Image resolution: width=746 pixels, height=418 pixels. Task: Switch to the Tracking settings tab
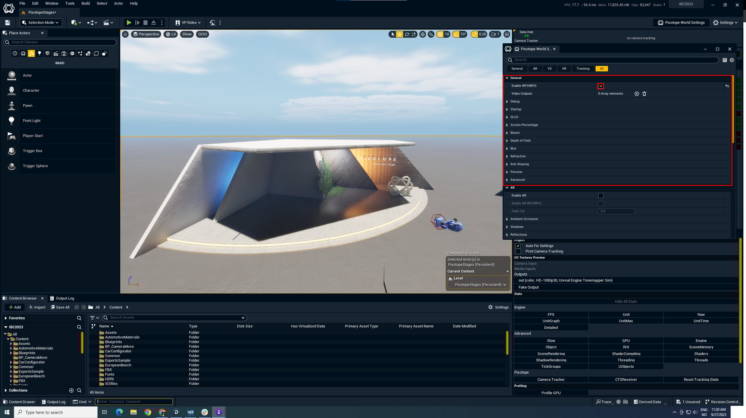tap(583, 69)
